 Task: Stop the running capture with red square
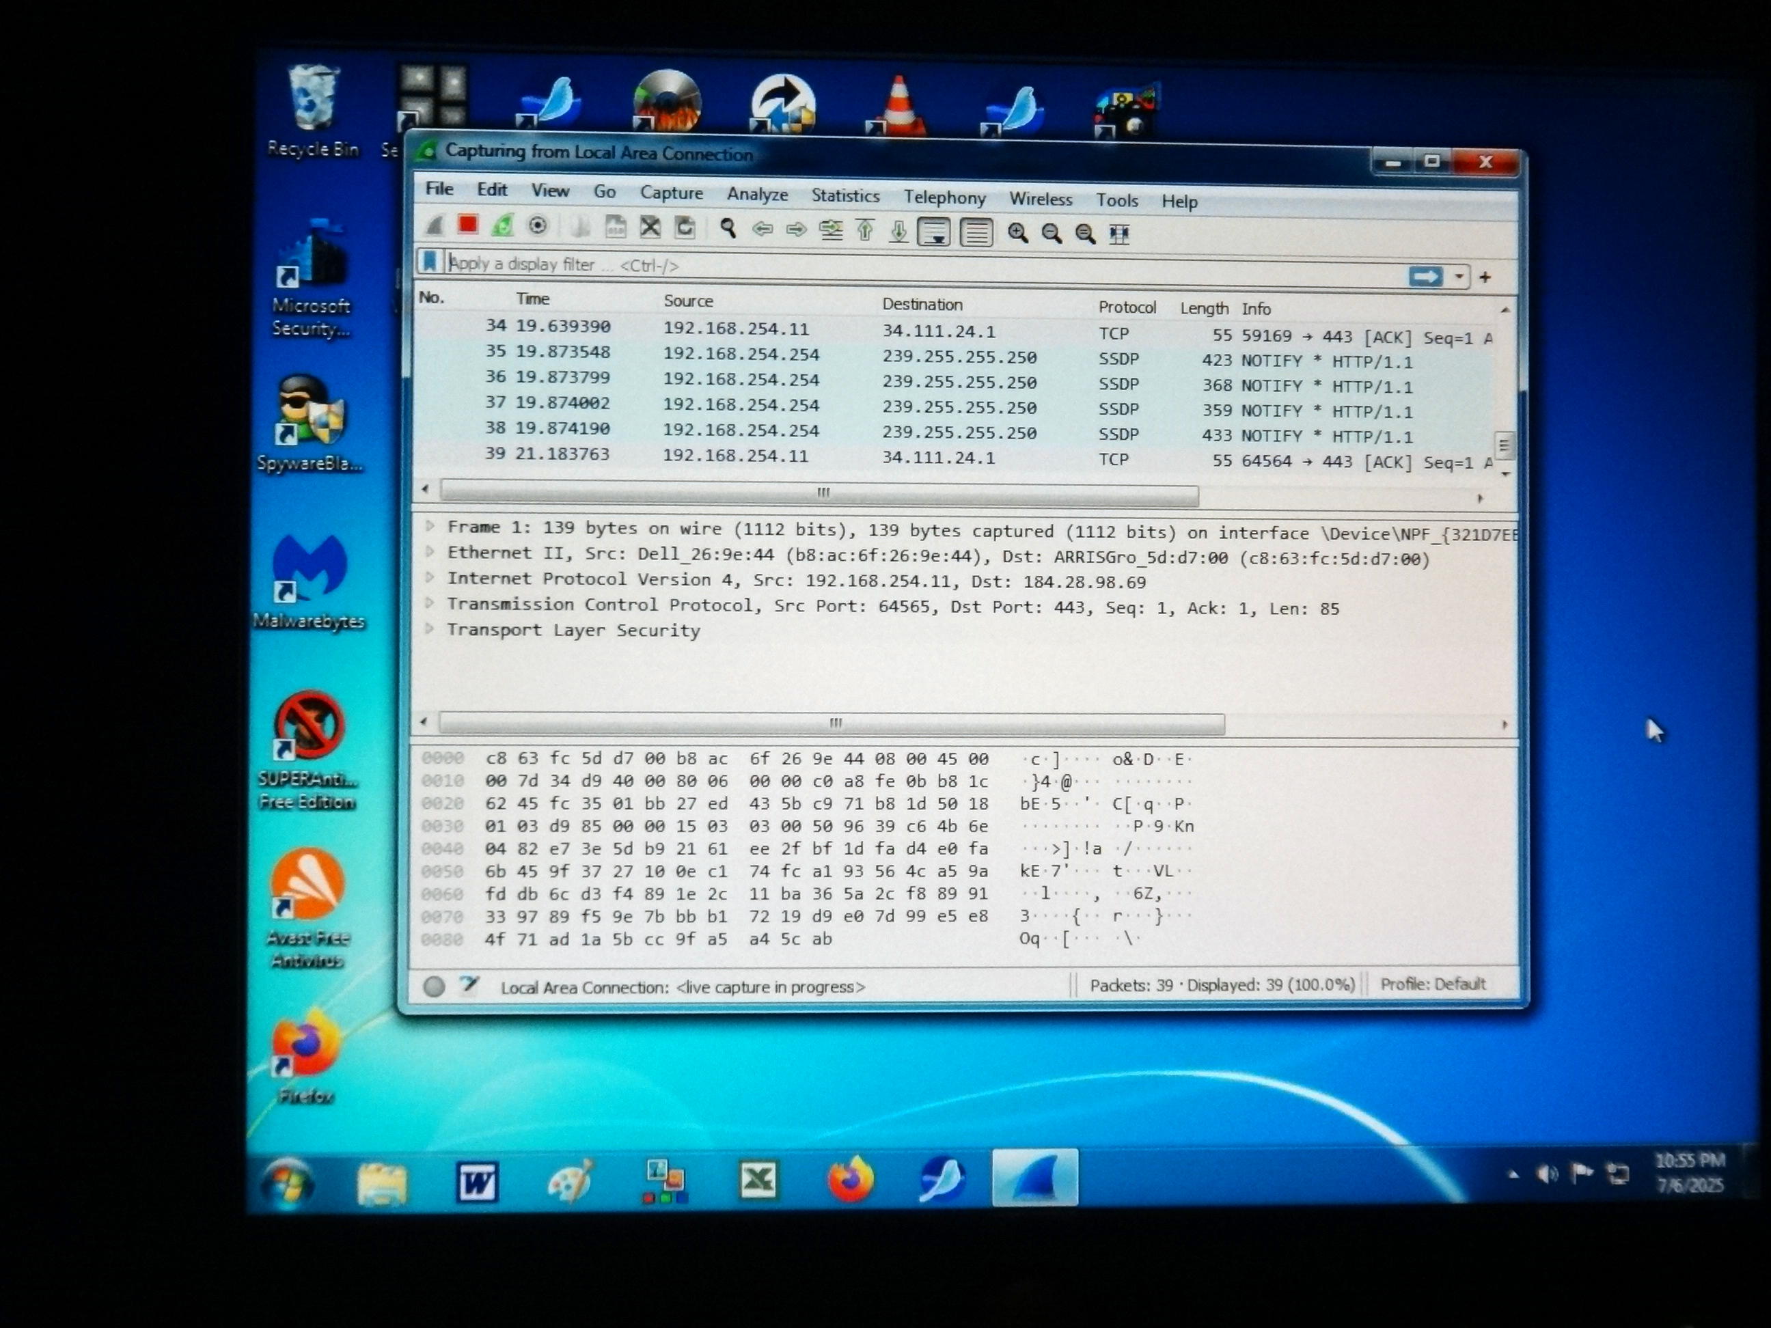tap(467, 225)
